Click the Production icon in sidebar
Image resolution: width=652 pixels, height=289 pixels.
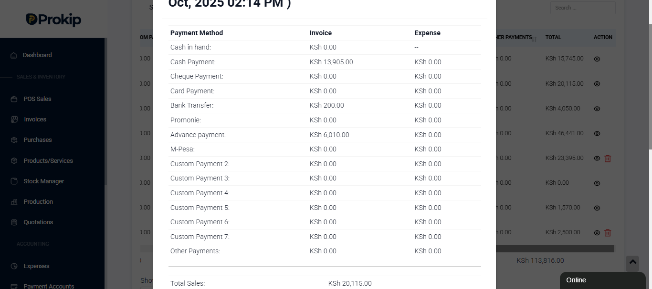(14, 202)
